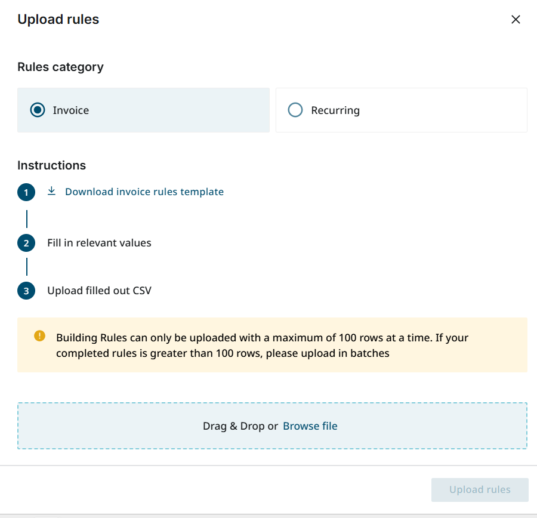
Task: Click the step 1 number circle
Action: (26, 192)
